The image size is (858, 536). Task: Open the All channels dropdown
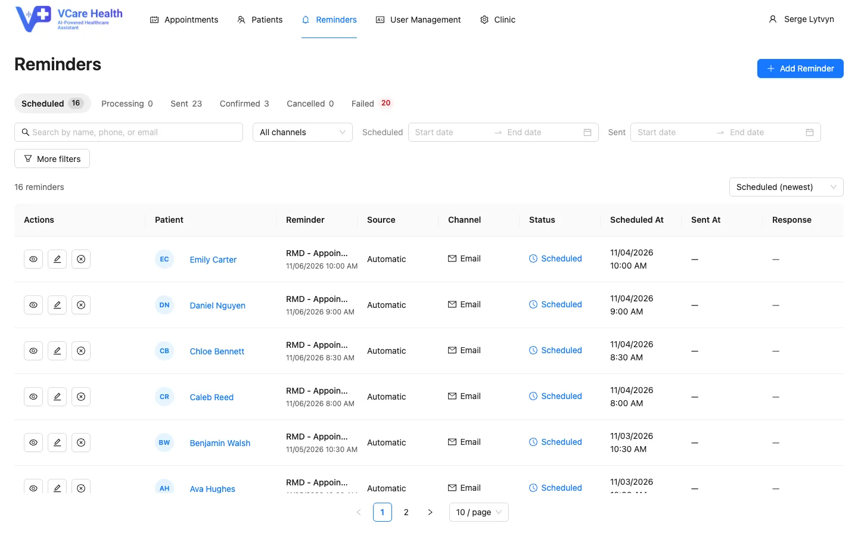(303, 132)
